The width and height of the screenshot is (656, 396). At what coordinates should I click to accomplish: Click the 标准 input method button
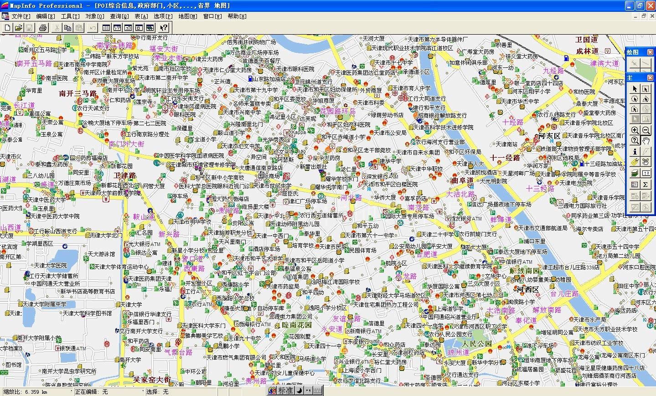[286, 391]
